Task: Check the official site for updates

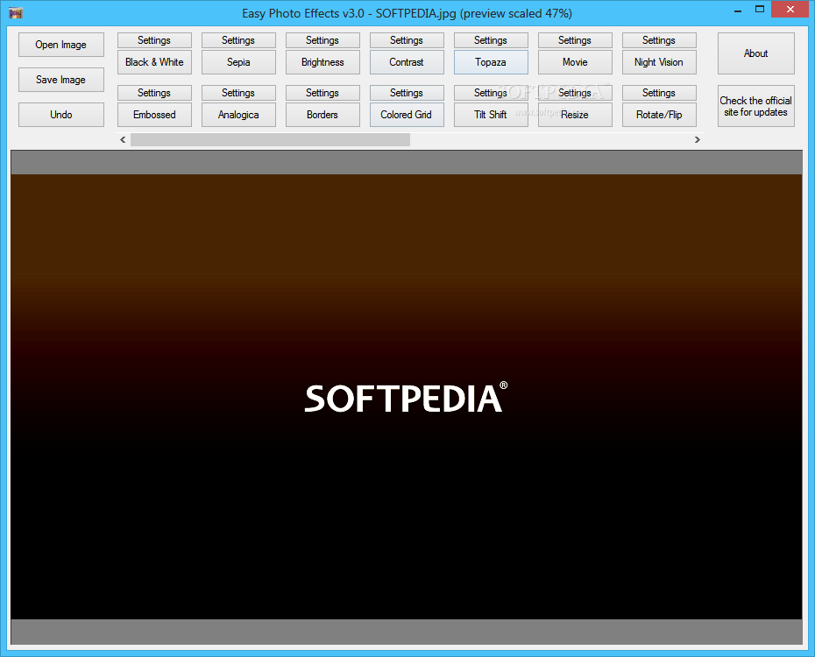Action: [755, 106]
